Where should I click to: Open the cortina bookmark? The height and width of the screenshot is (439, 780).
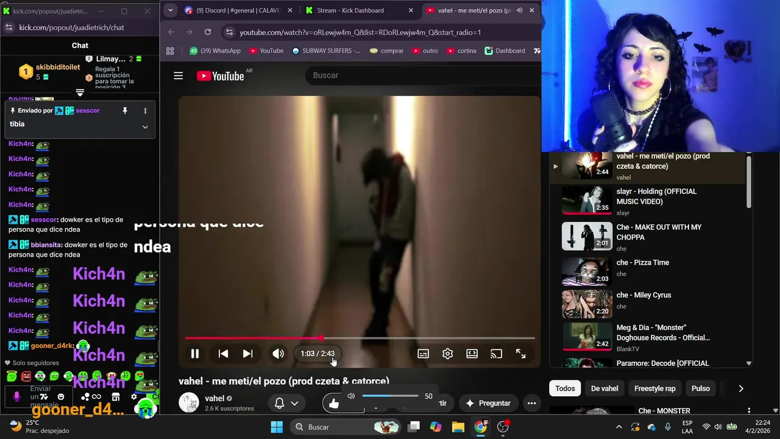pyautogui.click(x=461, y=51)
